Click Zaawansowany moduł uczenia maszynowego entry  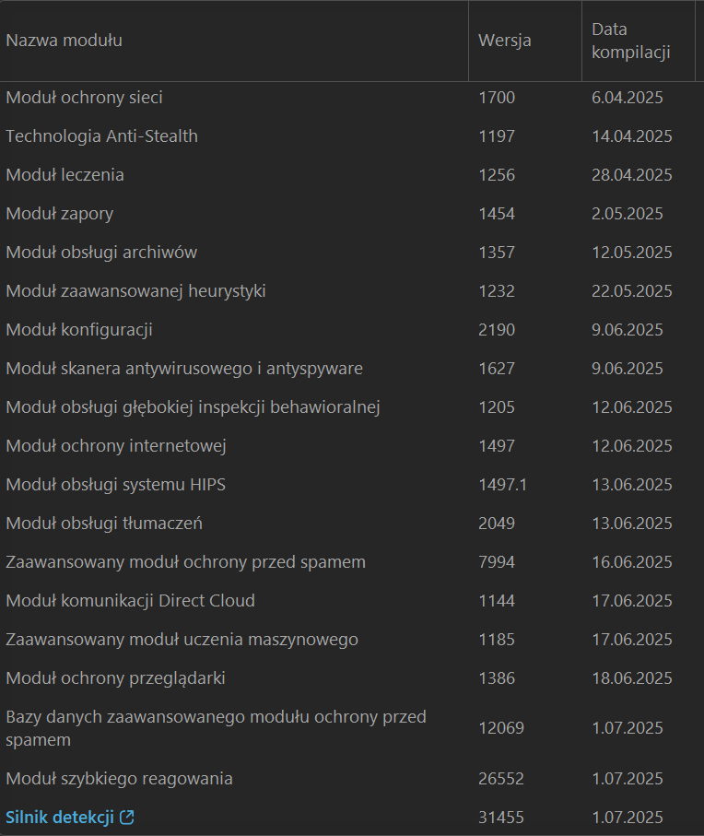pos(182,640)
